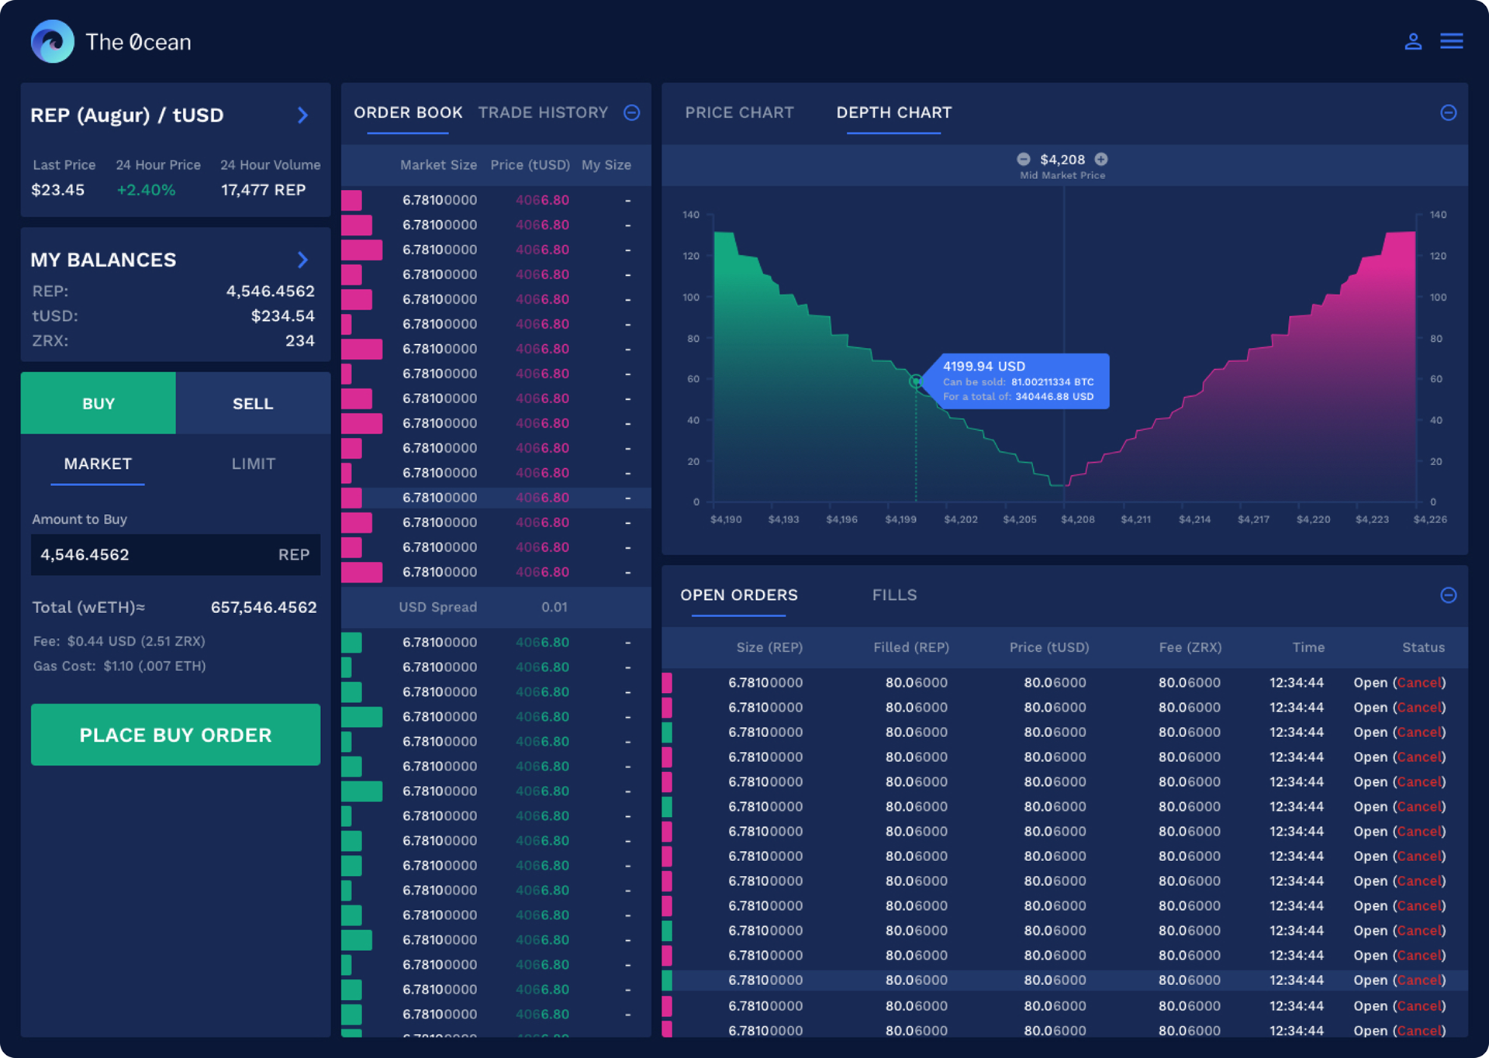The image size is (1489, 1058).
Task: Click the ZRX balance 234
Action: (300, 341)
